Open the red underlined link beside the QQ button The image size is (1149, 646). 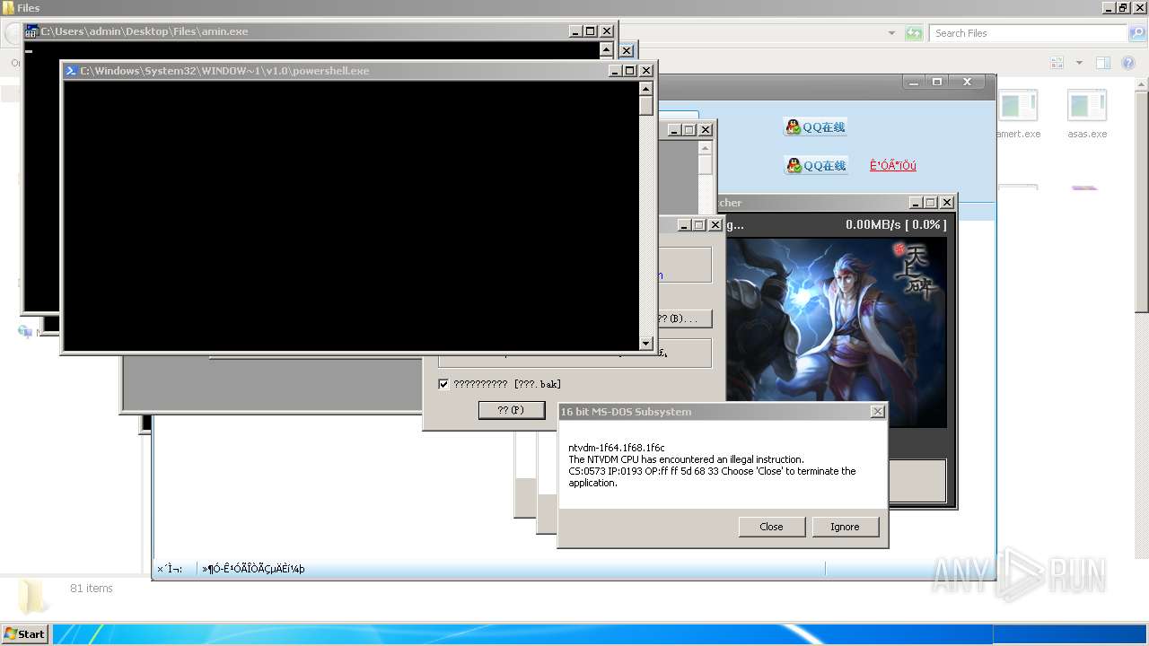[893, 165]
